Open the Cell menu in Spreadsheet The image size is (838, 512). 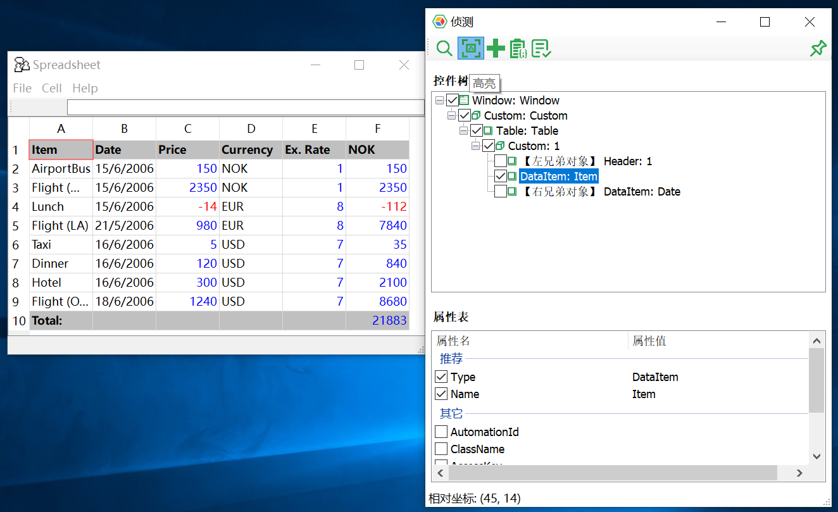[x=52, y=88]
